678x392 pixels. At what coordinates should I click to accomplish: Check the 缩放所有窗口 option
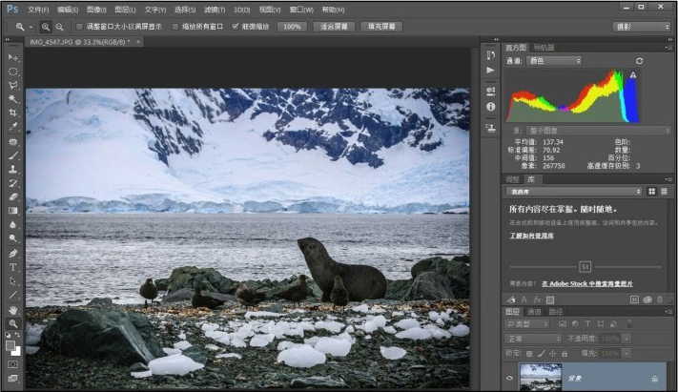point(175,27)
